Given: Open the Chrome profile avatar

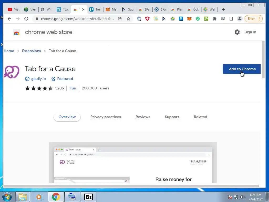Looking at the screenshot, I should pyautogui.click(x=240, y=19).
